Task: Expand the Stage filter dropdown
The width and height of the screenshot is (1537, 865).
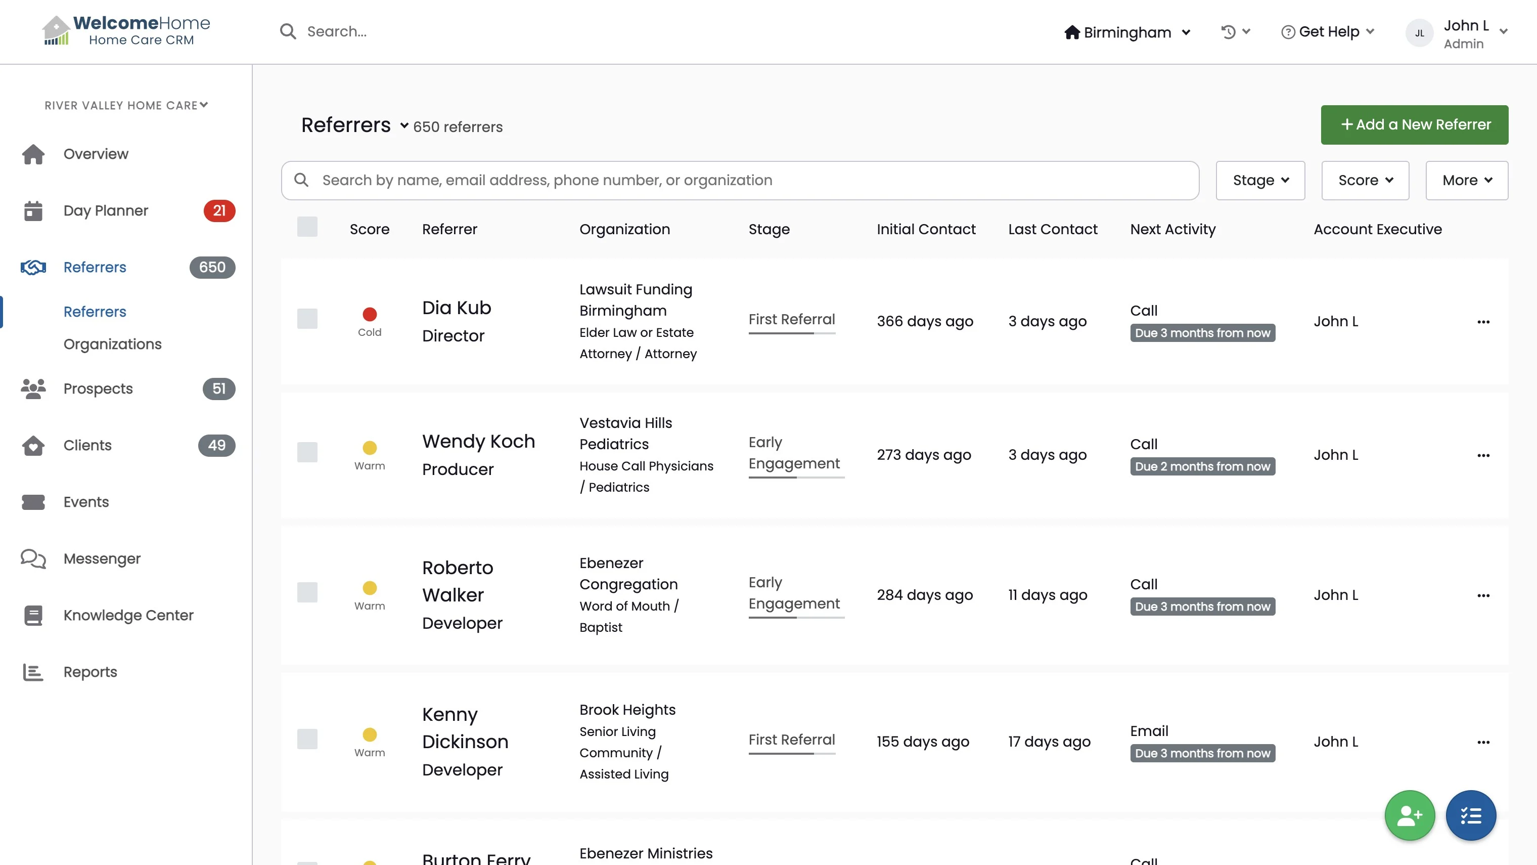Action: 1260,180
